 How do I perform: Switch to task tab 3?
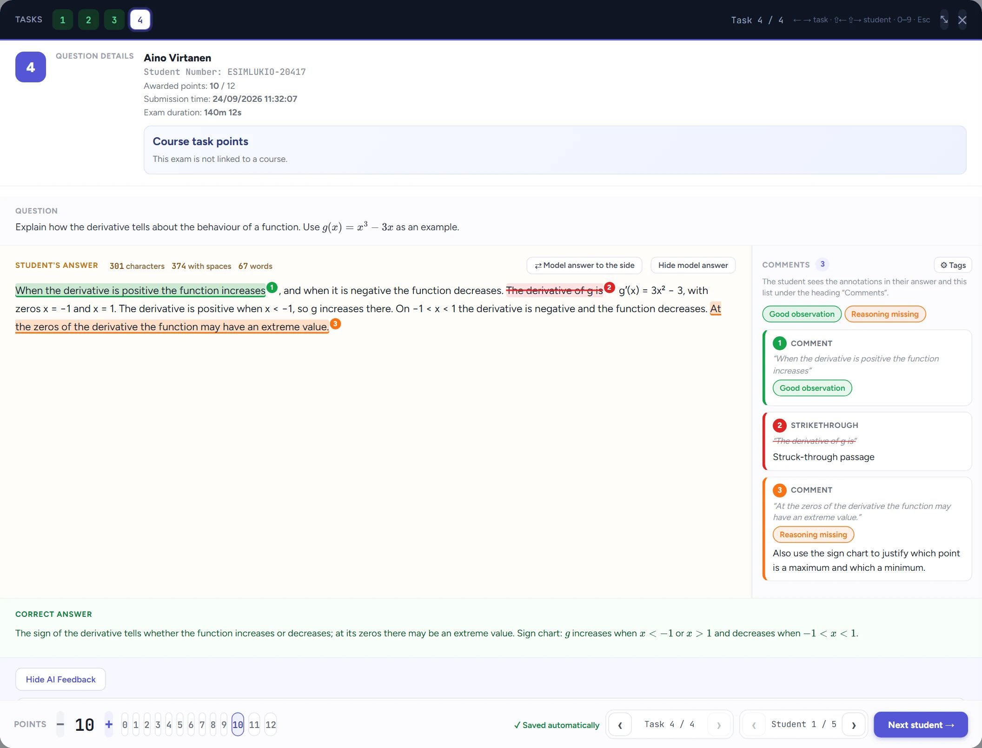(114, 20)
